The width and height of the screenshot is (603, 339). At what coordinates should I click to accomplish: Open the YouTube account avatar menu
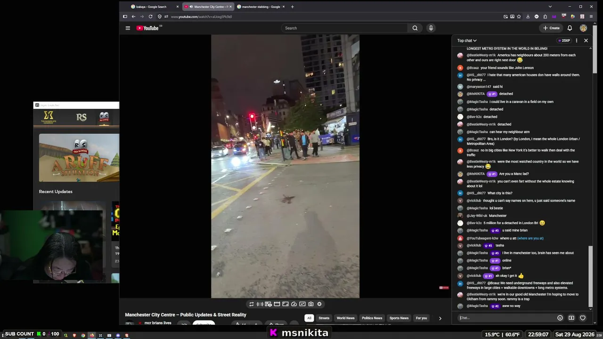point(583,28)
